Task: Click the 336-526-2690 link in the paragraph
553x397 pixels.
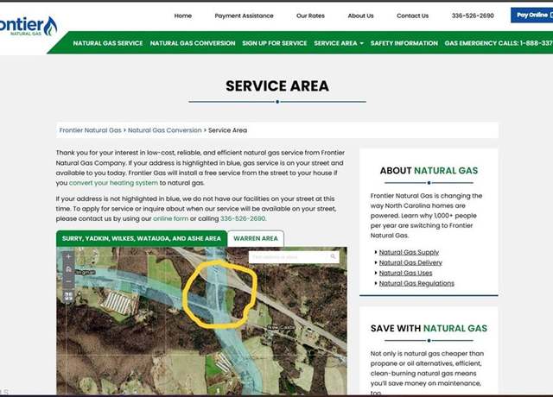Action: 243,218
